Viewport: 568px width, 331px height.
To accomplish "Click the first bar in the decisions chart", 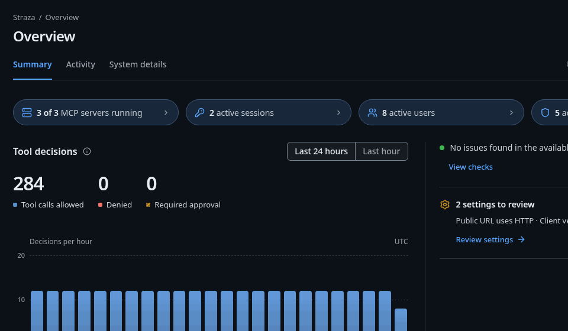I will click(x=37, y=311).
